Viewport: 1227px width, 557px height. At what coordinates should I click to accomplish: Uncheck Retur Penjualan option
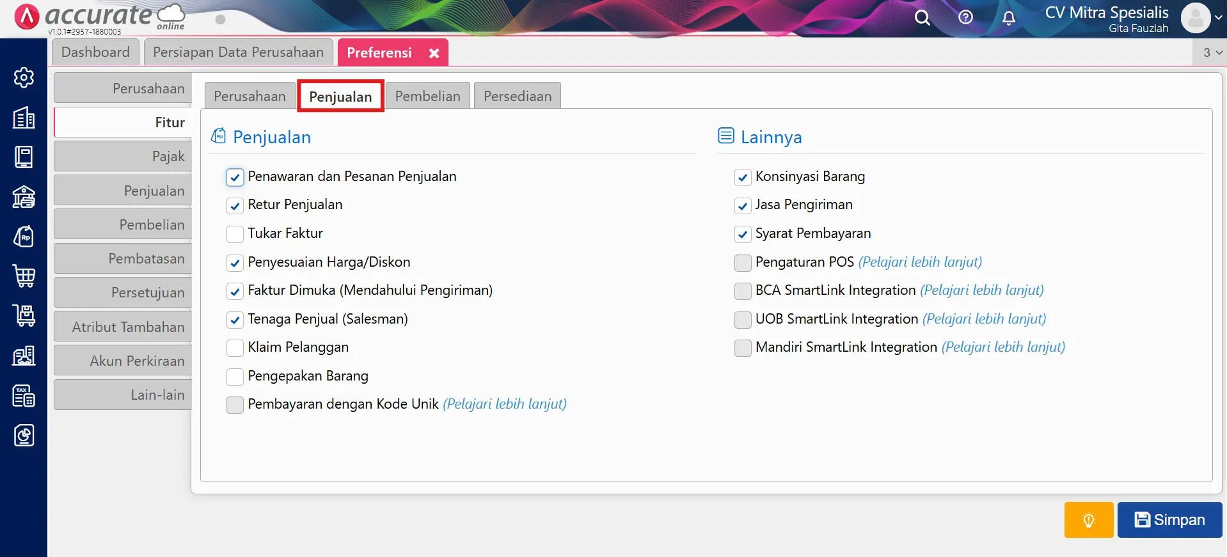click(235, 205)
